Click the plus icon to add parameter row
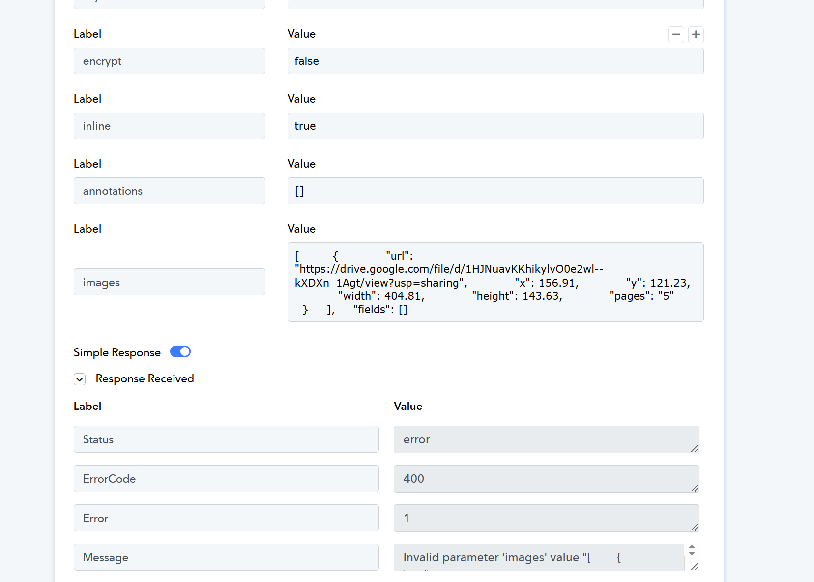Viewport: 814px width, 582px height. click(x=696, y=34)
